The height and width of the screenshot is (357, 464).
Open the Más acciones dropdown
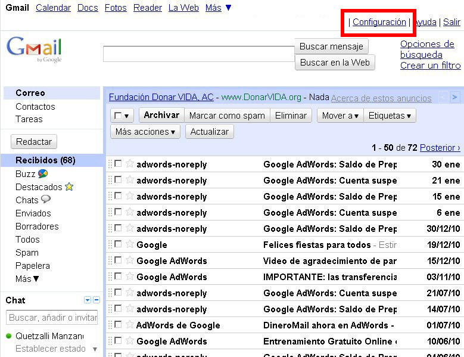coord(145,132)
